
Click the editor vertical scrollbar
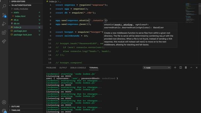(x=200, y=9)
